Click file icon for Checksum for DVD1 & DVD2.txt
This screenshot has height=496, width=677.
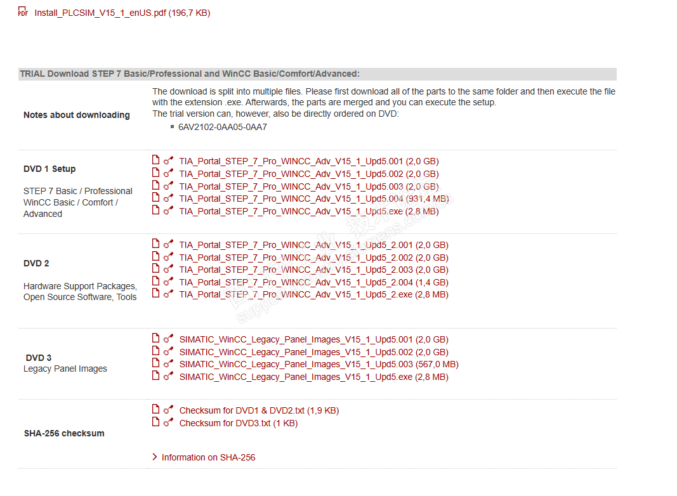pos(155,410)
